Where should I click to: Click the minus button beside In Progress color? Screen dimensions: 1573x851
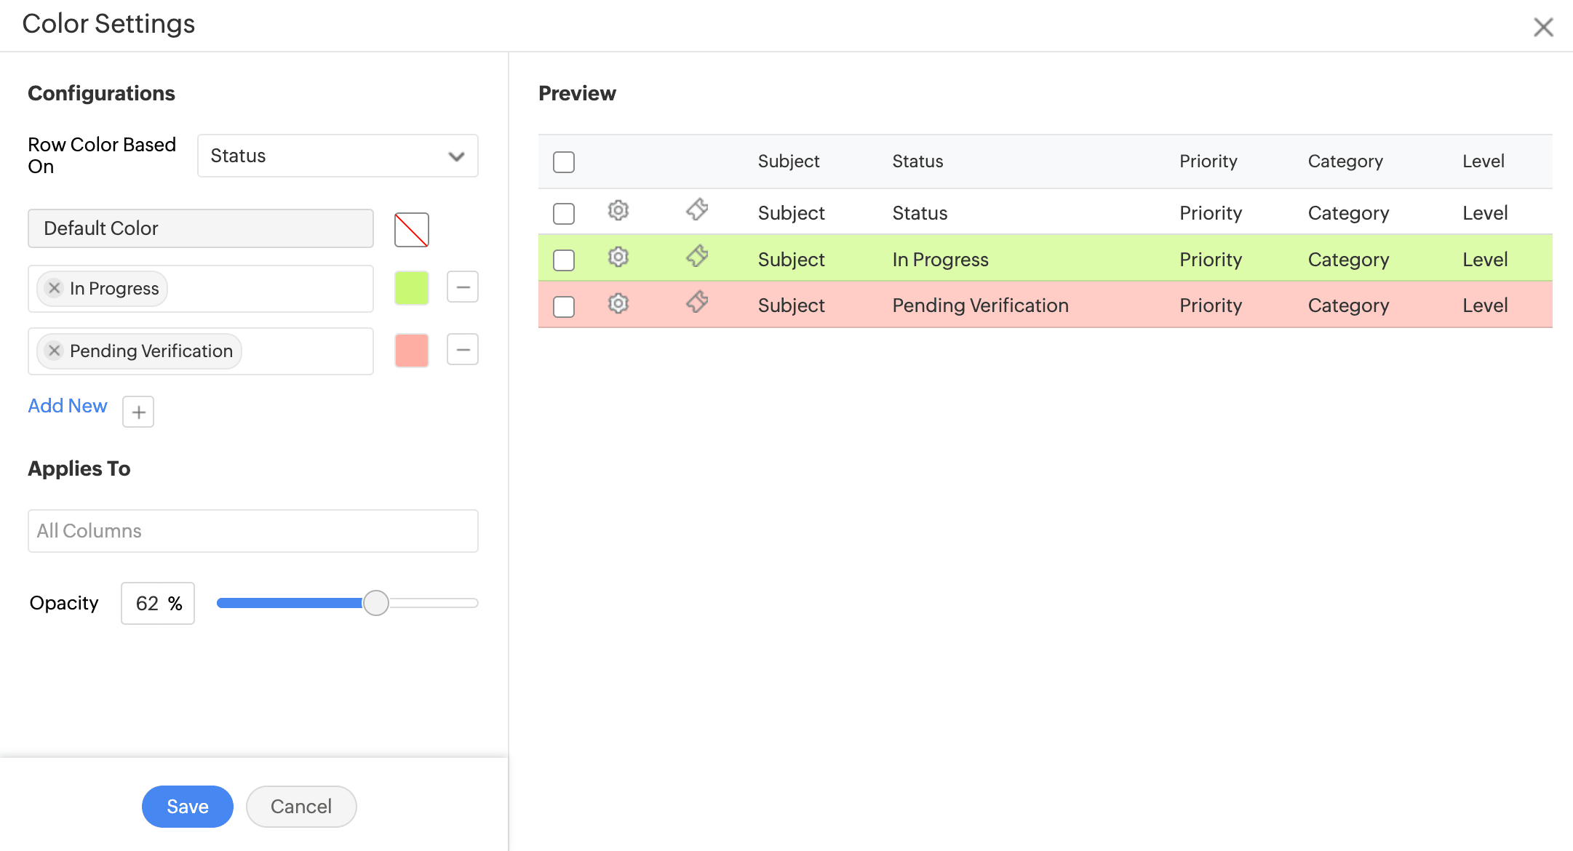463,287
